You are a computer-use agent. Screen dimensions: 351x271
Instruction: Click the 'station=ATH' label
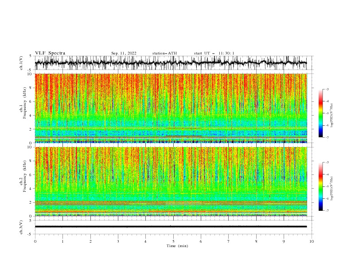coord(164,53)
